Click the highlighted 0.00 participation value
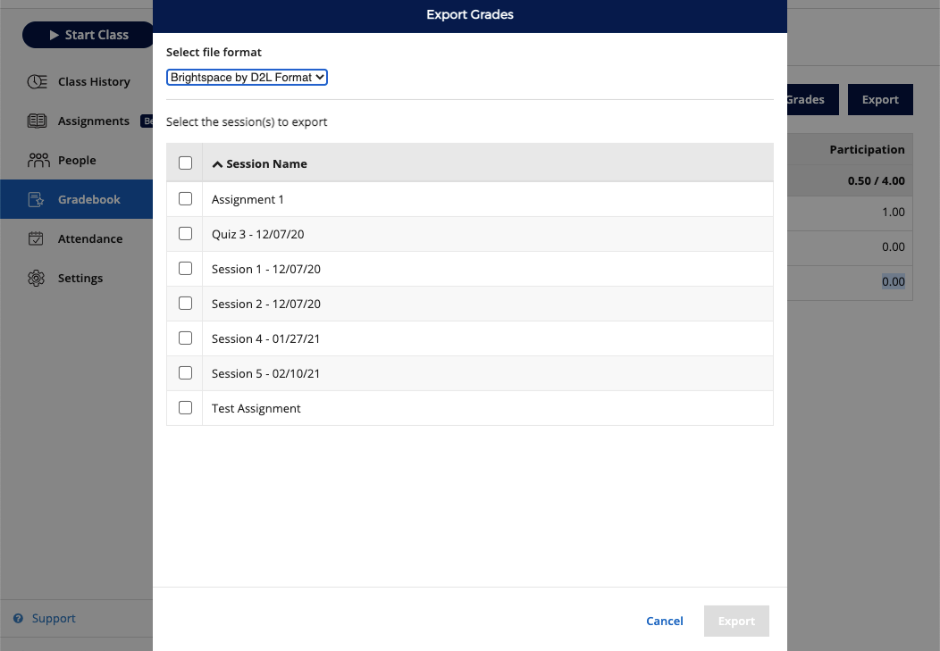 (x=894, y=281)
